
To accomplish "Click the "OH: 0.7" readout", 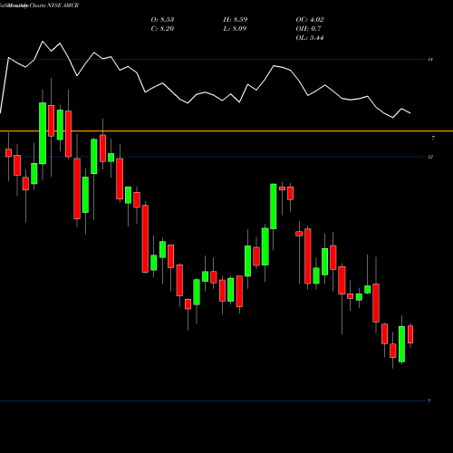I will coord(308,29).
